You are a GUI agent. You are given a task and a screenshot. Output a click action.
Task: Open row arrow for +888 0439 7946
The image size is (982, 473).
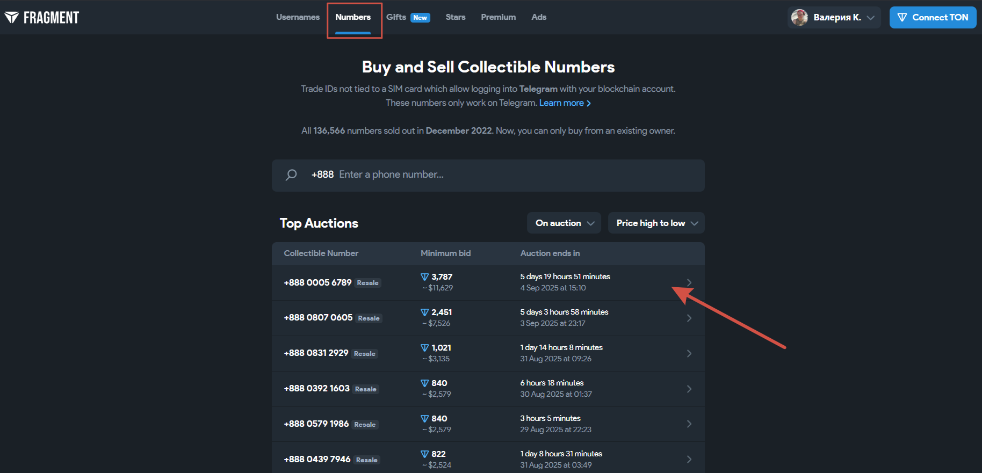[689, 460]
